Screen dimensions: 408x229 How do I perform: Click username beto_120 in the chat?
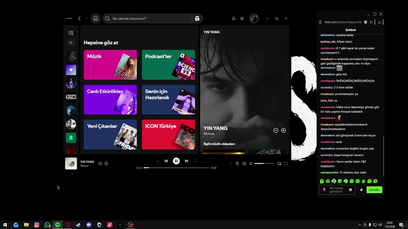tap(327, 101)
